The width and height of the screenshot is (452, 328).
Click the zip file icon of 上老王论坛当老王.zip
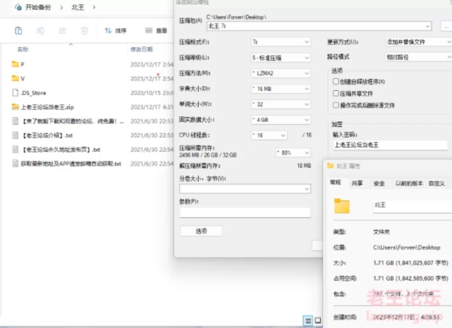click(x=16, y=107)
